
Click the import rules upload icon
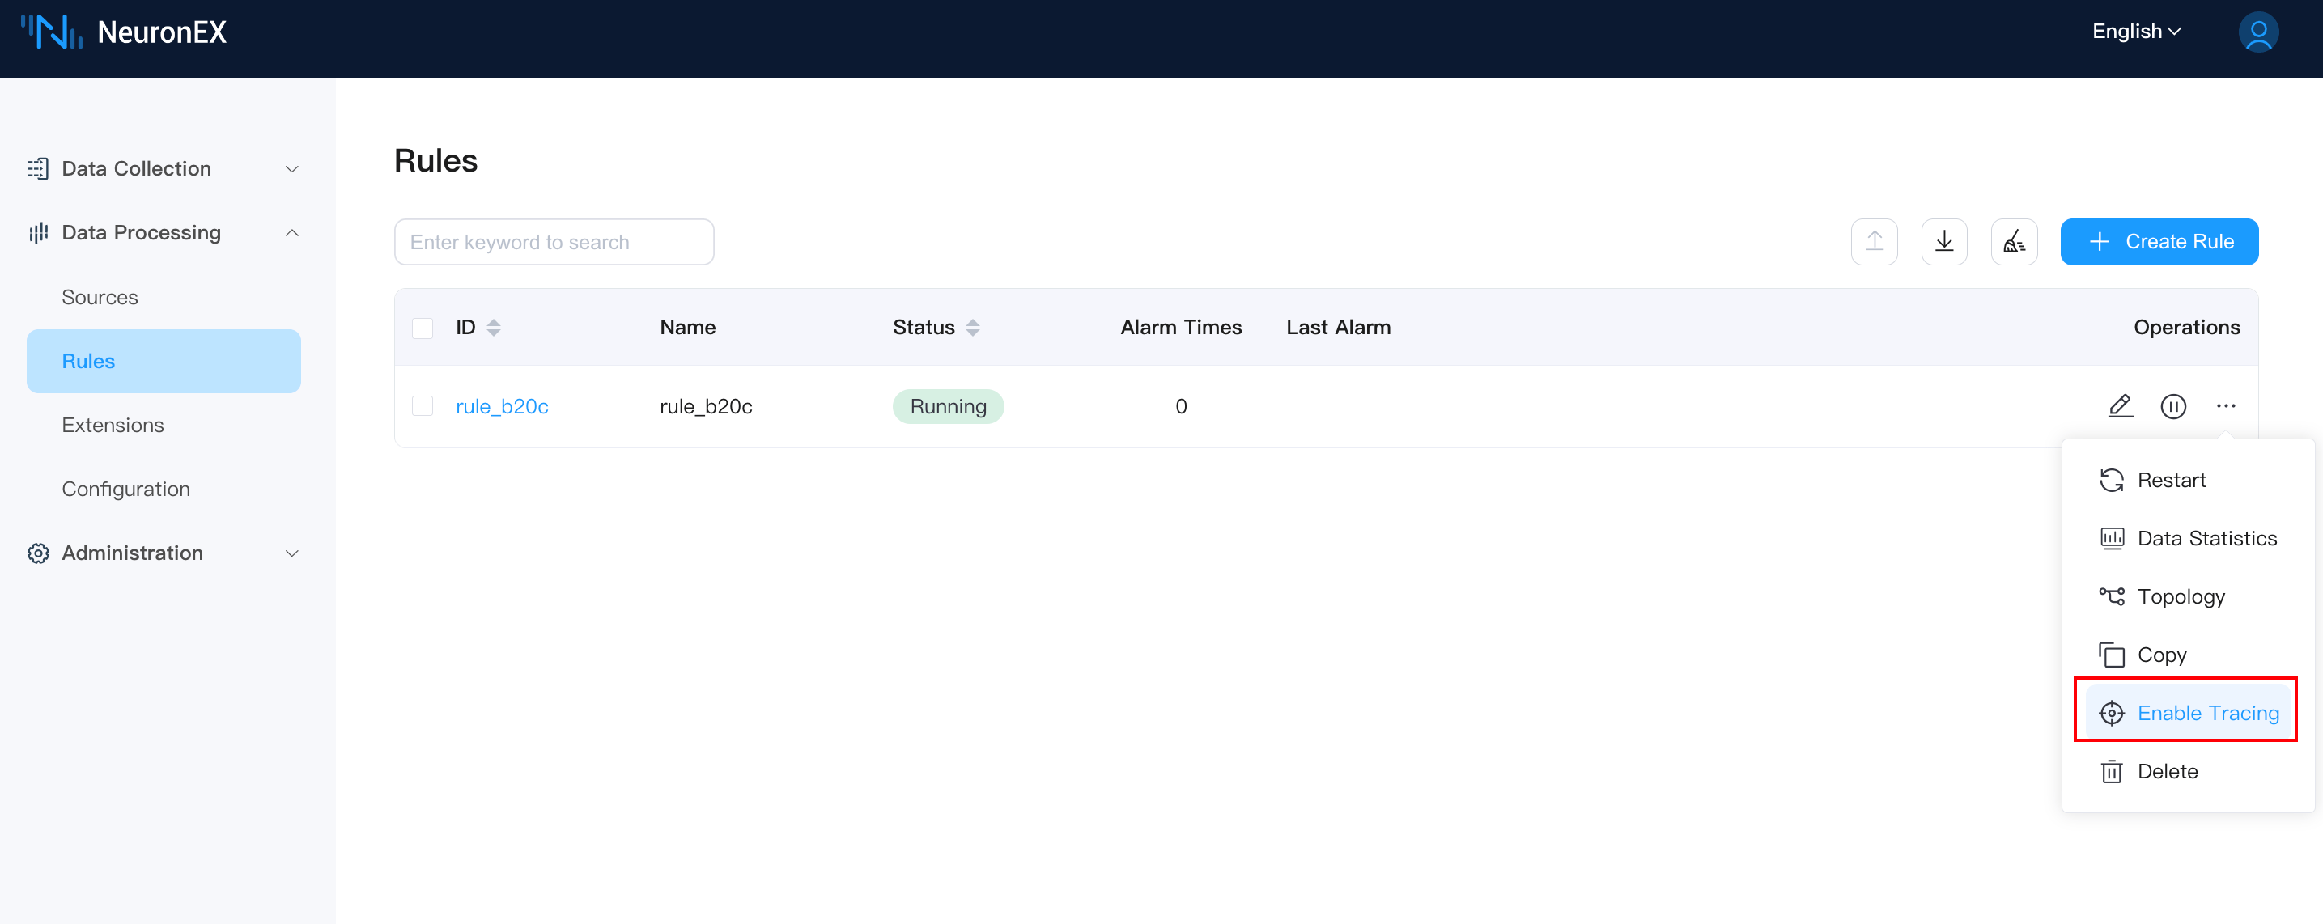(1873, 242)
